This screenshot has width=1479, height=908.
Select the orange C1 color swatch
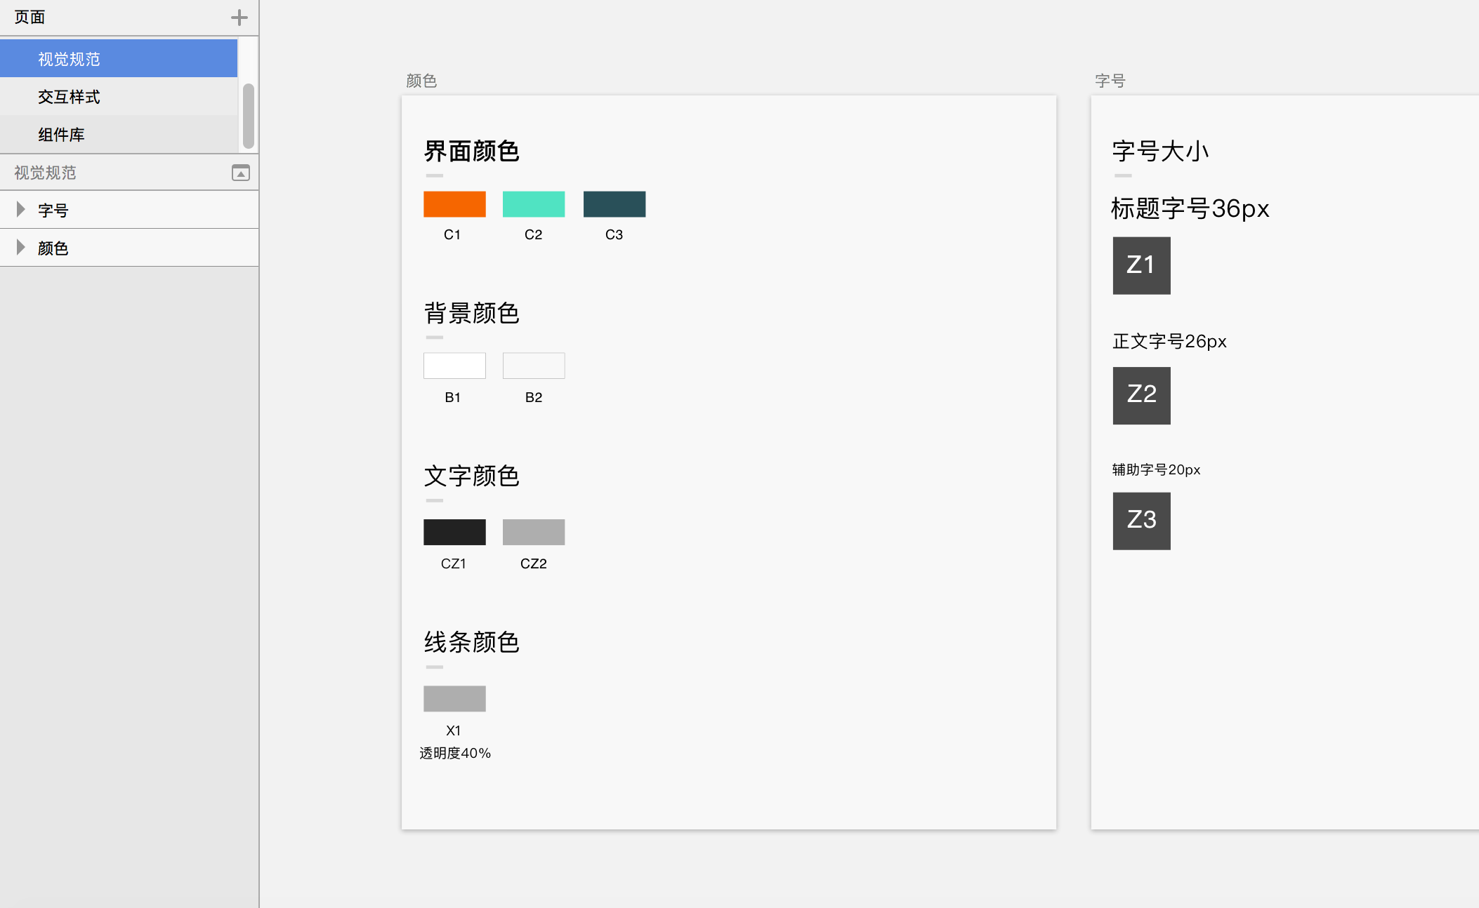[454, 204]
